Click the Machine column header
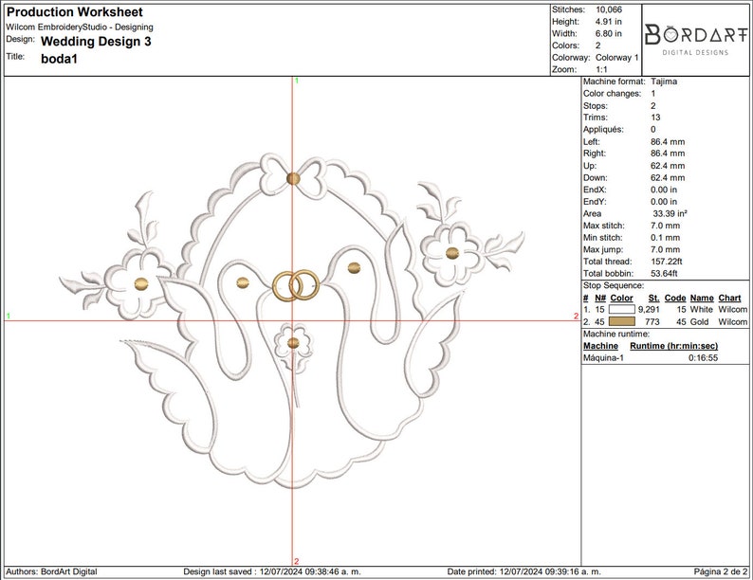753x580 pixels. [600, 346]
